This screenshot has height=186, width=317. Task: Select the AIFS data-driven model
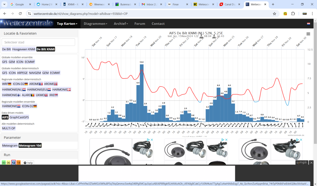click(5, 117)
